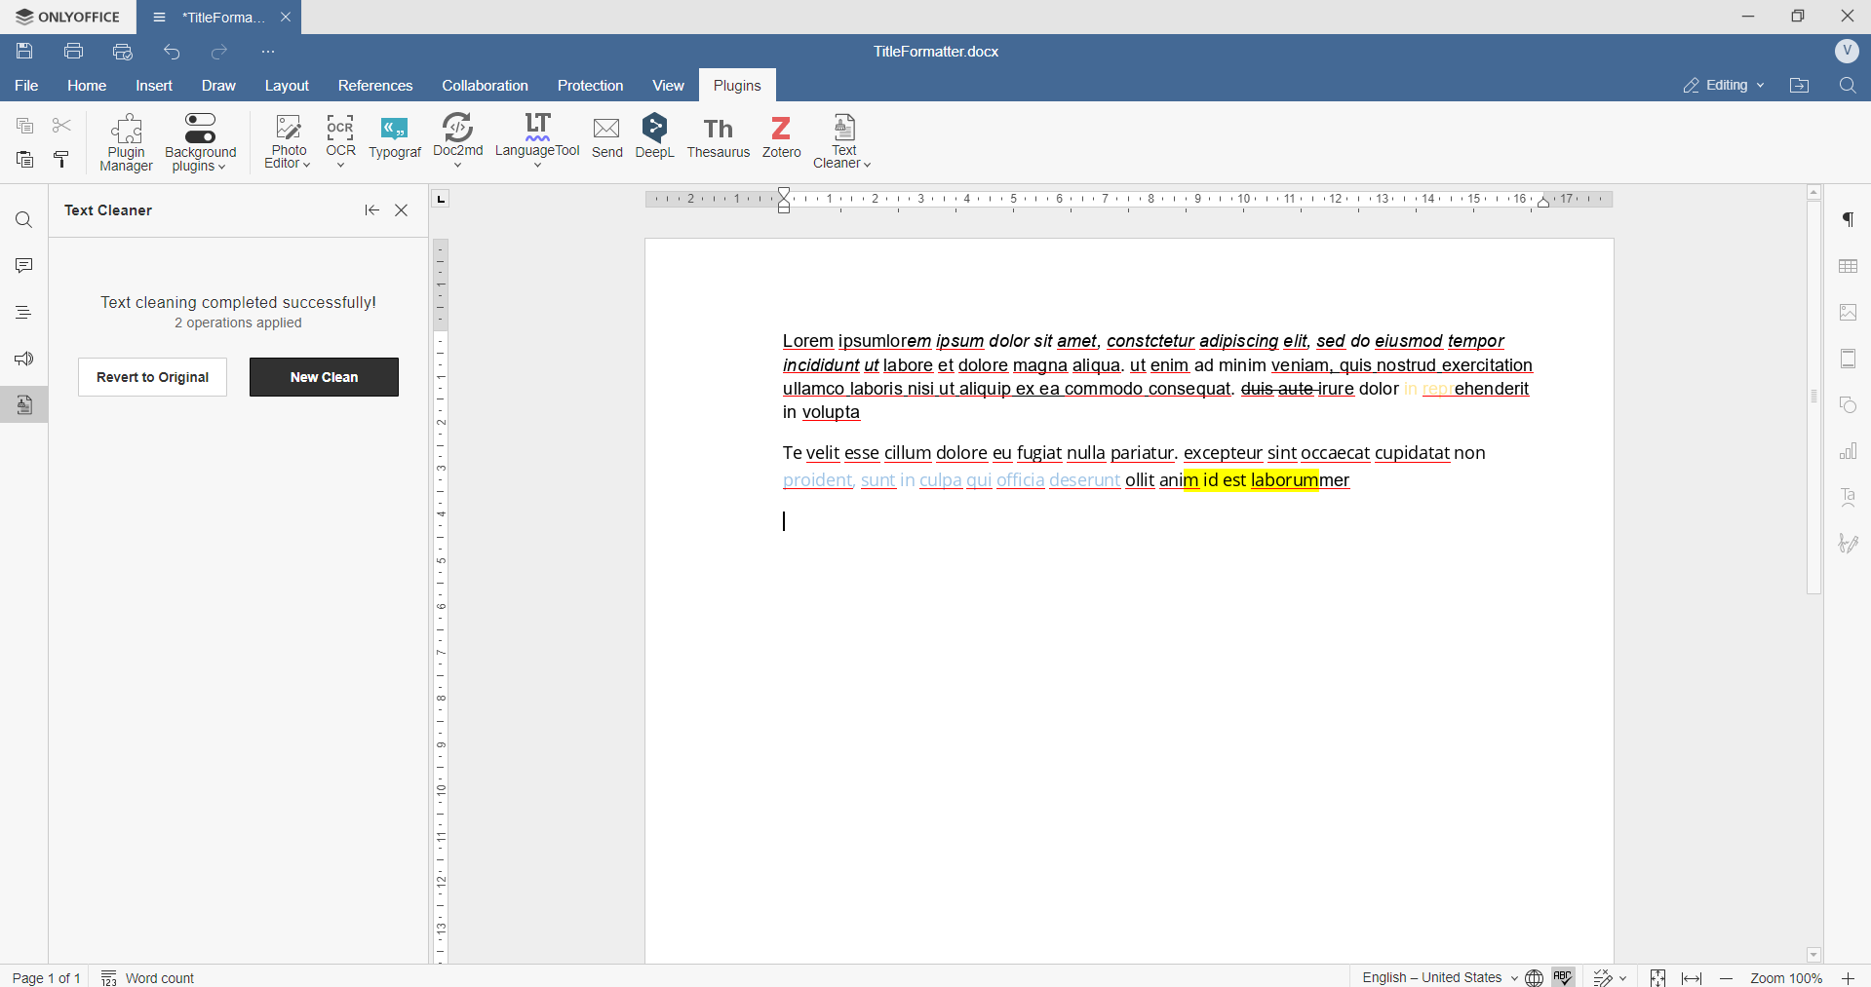Launch the Typograf plugin
Image resolution: width=1871 pixels, height=987 pixels.
(395, 138)
